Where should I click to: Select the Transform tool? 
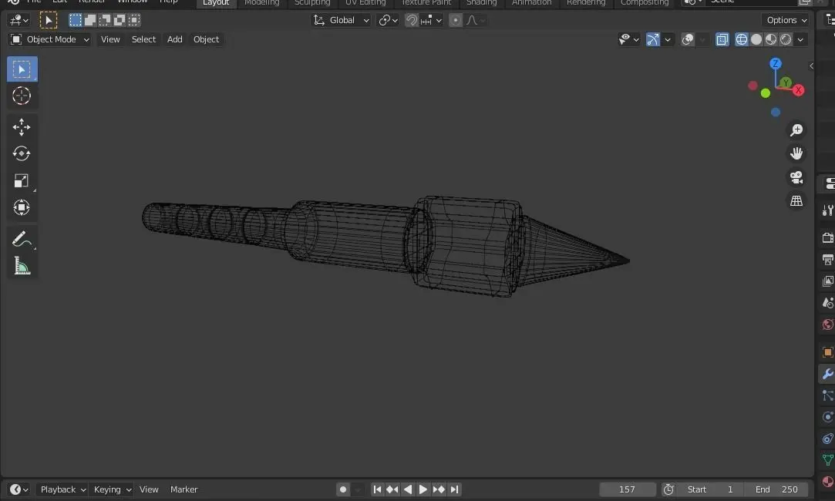pyautogui.click(x=22, y=207)
